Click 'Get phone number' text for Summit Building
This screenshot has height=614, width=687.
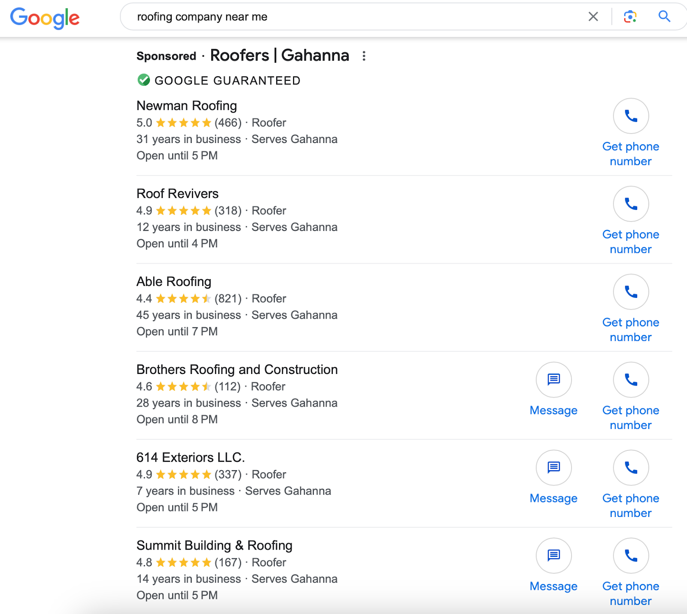pyautogui.click(x=631, y=594)
